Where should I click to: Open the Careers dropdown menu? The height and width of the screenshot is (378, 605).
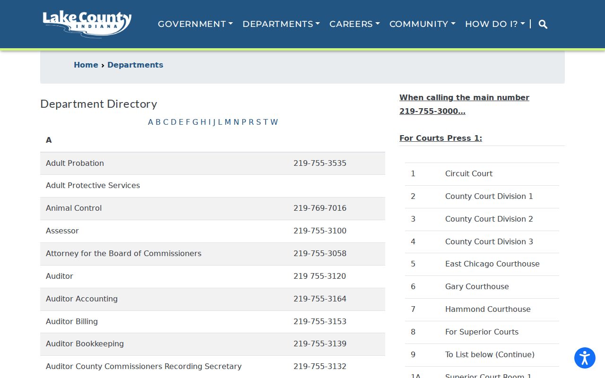coord(354,24)
